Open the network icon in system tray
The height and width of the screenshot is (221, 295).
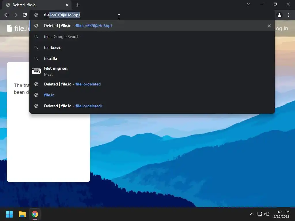(260, 214)
